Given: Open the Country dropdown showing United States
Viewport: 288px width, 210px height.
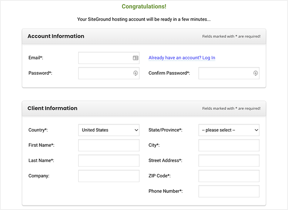Looking at the screenshot, I should [x=109, y=130].
